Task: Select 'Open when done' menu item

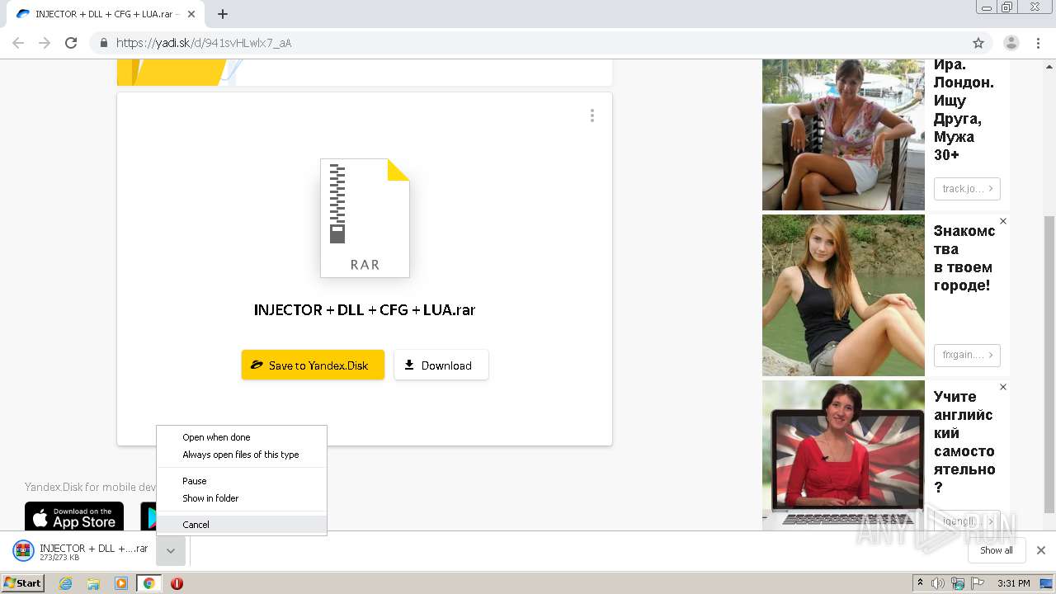Action: (242, 437)
